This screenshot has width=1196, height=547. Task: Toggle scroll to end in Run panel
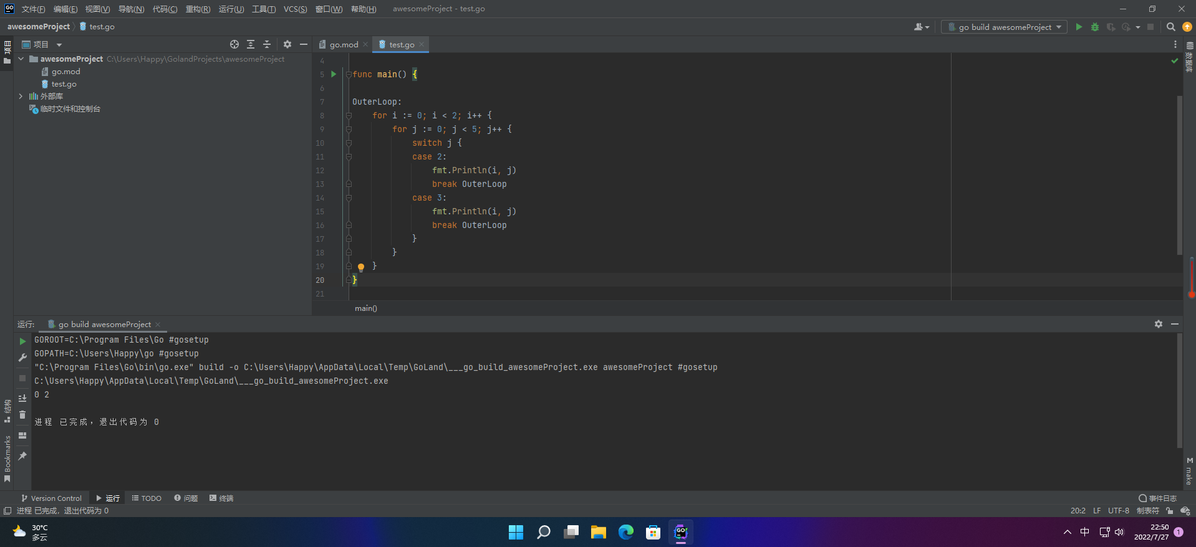pyautogui.click(x=22, y=398)
